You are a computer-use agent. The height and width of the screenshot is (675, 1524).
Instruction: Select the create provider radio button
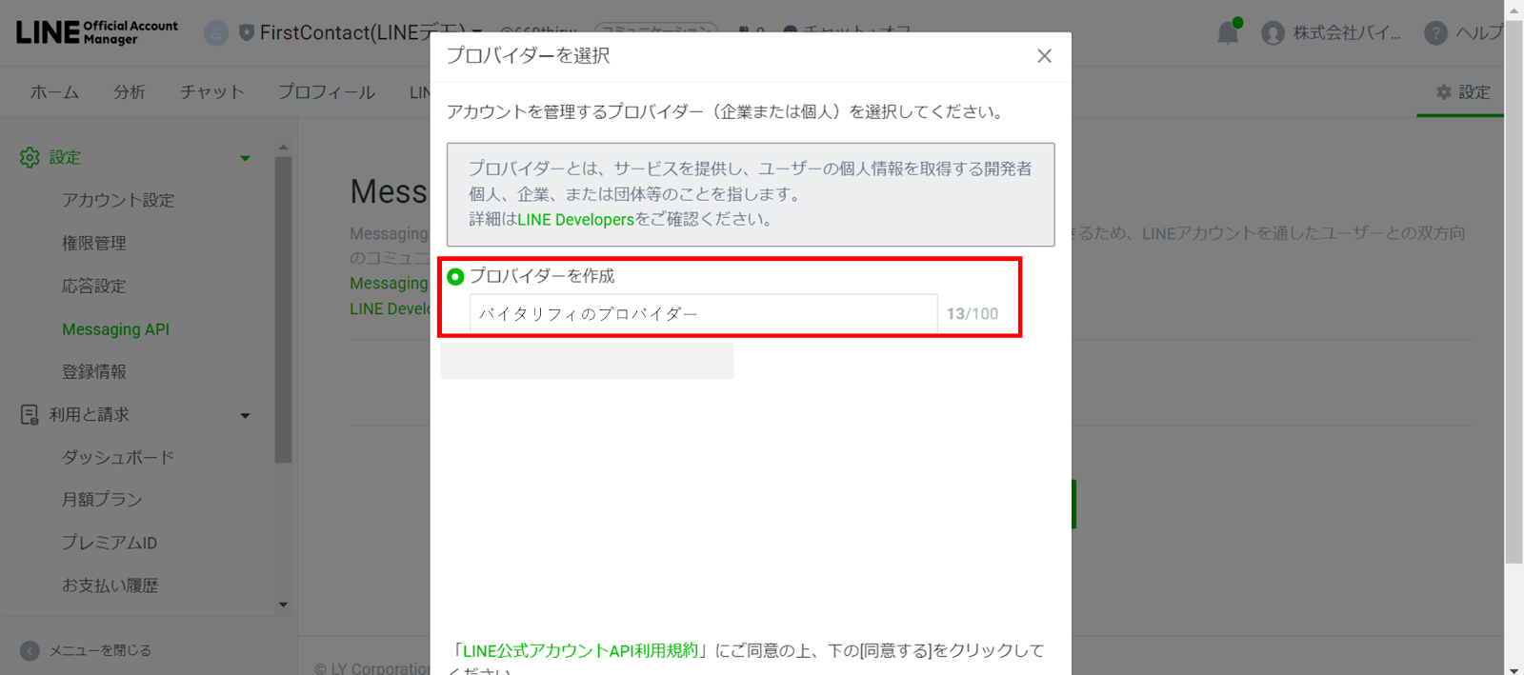[455, 276]
